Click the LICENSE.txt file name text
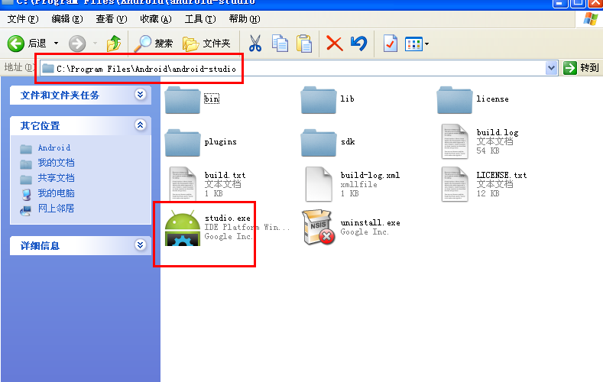The height and width of the screenshot is (382, 603). pos(501,175)
